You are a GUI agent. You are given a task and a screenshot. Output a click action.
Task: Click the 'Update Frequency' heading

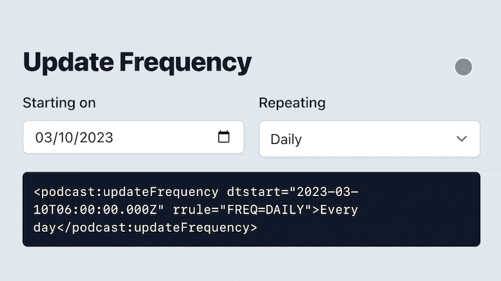(x=137, y=62)
